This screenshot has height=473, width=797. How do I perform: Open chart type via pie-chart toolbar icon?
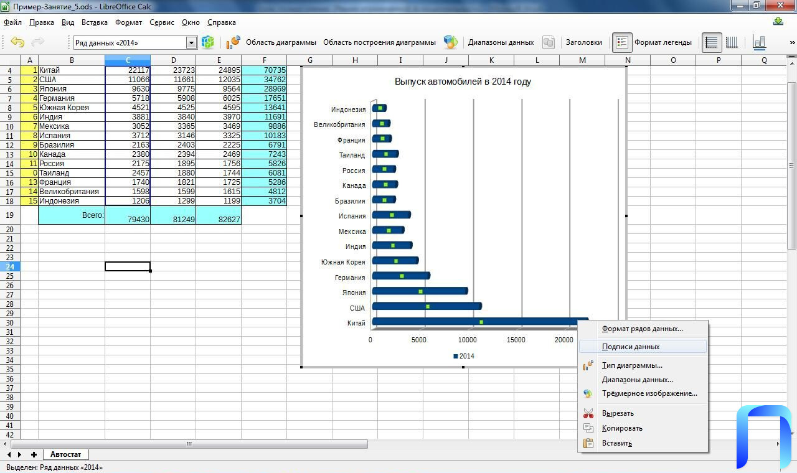(233, 42)
